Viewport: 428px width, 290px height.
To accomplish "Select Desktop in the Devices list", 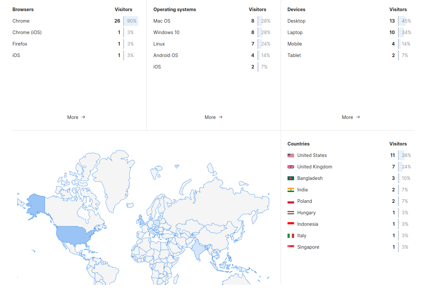I will (x=296, y=21).
